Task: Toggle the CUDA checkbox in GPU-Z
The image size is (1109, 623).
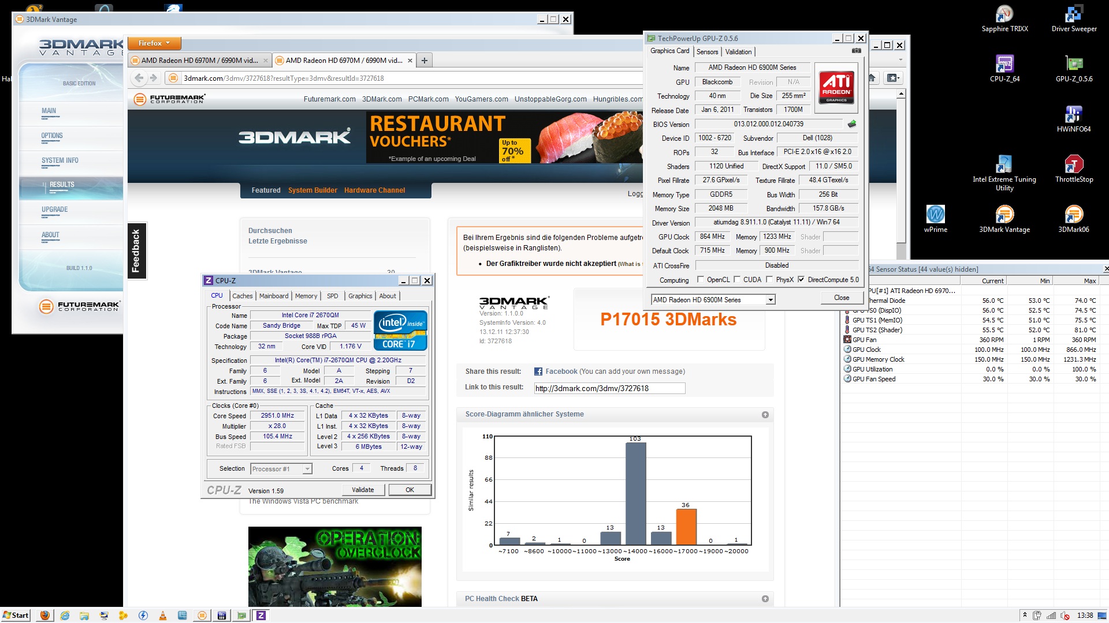Action: coord(737,279)
